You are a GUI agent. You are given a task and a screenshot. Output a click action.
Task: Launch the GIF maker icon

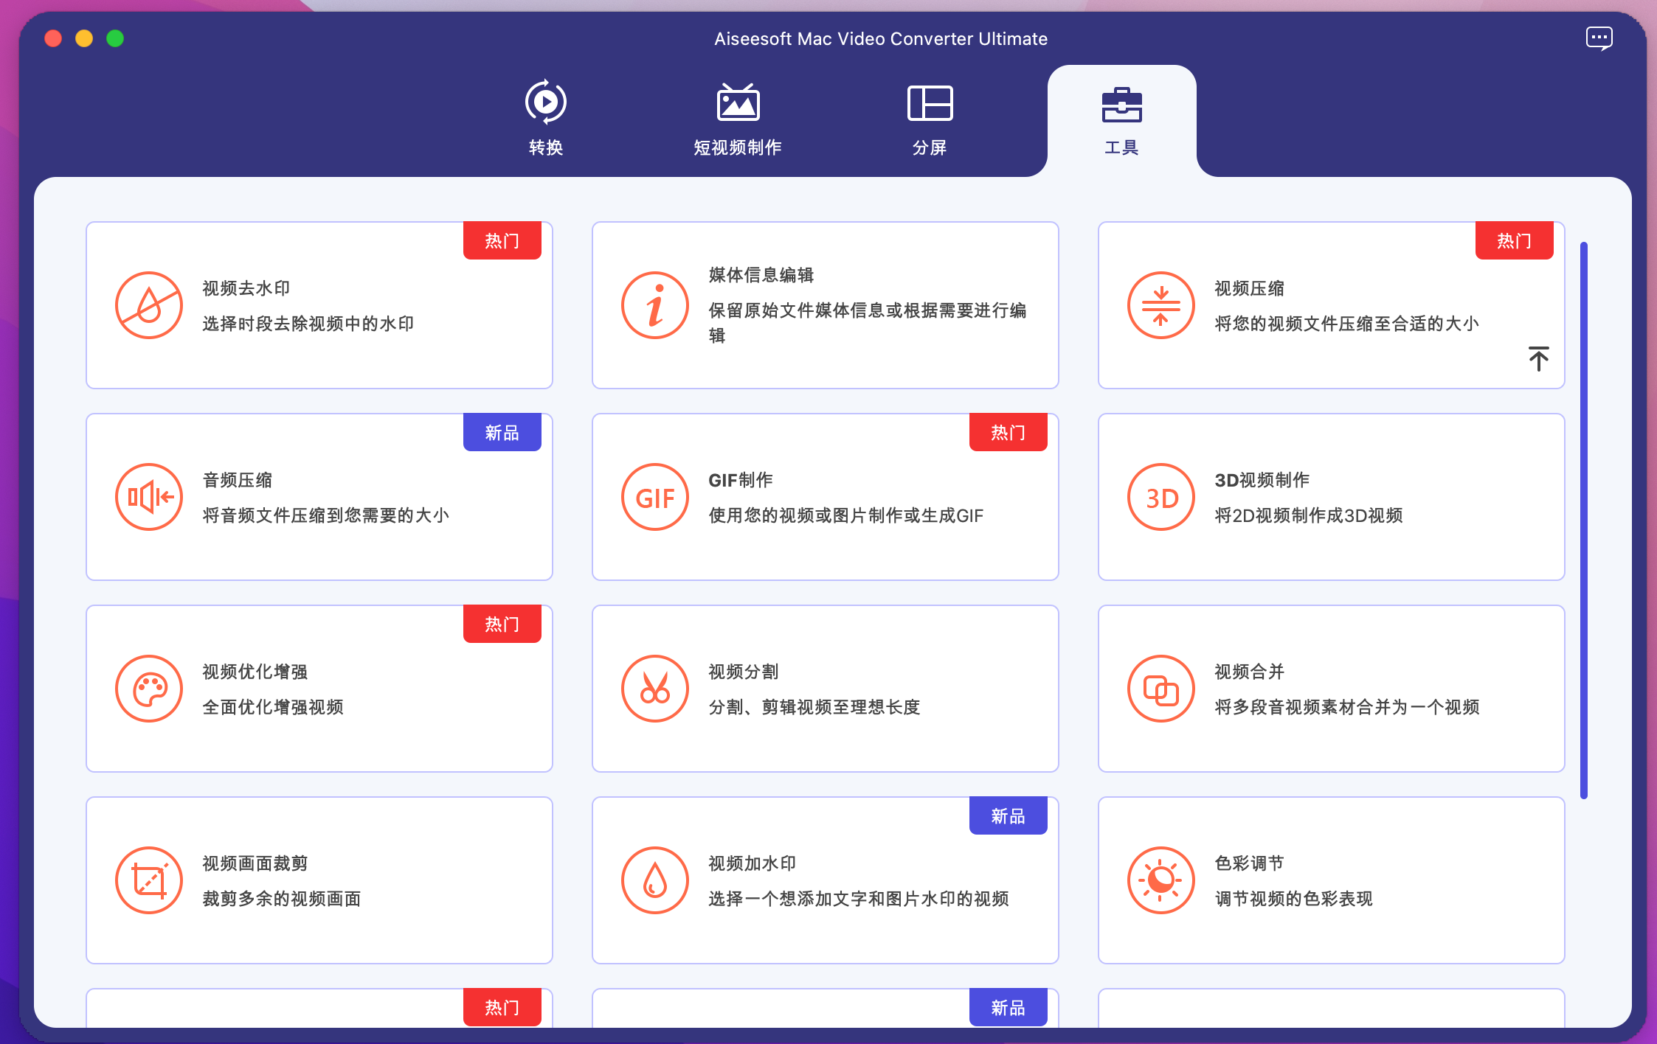pos(655,497)
